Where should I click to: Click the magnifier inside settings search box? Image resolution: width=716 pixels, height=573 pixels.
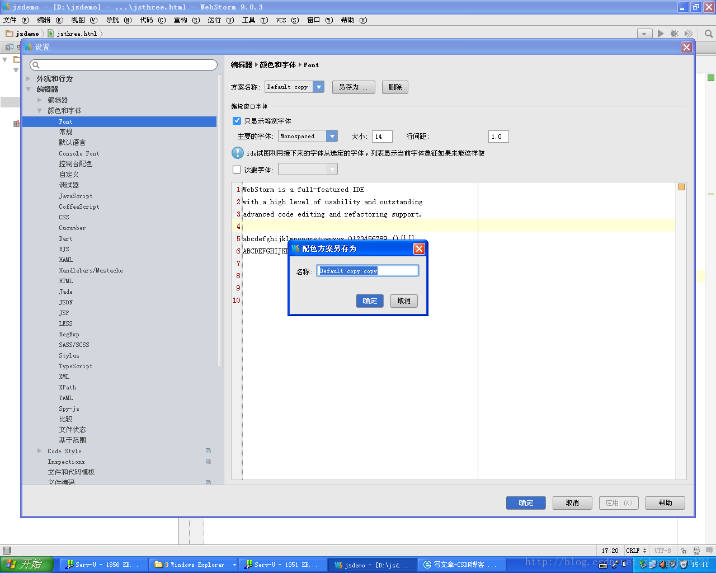click(36, 65)
